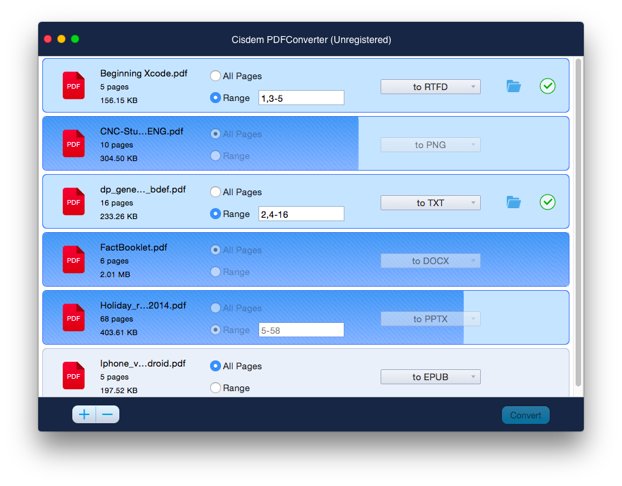Image resolution: width=622 pixels, height=486 pixels.
Task: Click the PDF icon for Iphone_v...droid.pdf
Action: [73, 375]
